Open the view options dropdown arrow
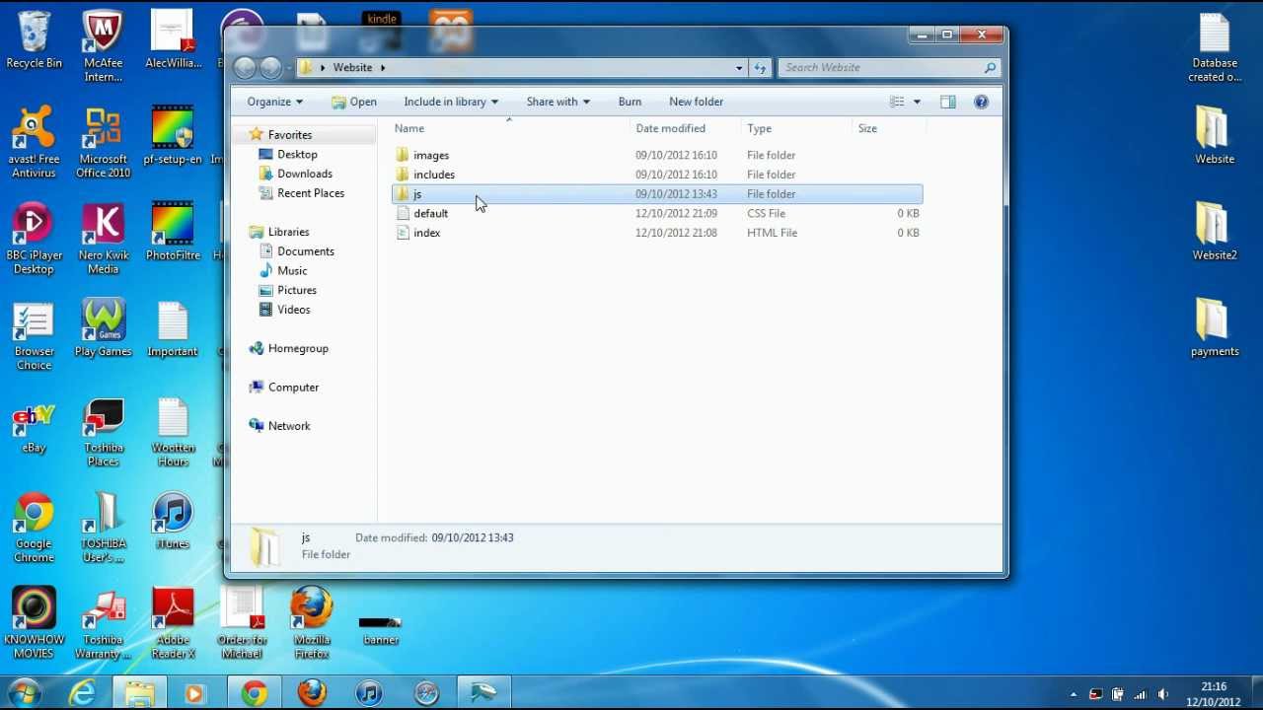This screenshot has height=710, width=1263. pyautogui.click(x=917, y=102)
